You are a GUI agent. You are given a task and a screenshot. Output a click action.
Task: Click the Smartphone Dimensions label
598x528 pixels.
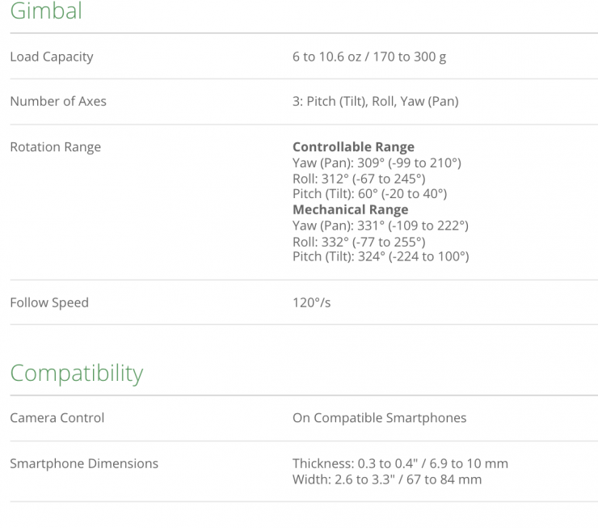pyautogui.click(x=84, y=464)
